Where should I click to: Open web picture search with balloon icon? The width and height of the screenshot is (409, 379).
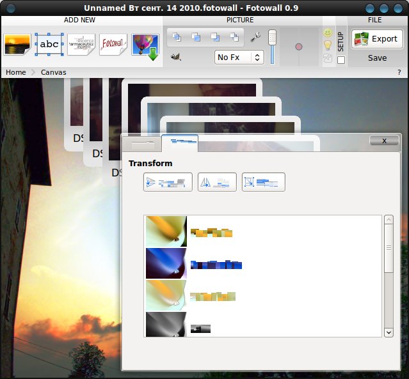[145, 46]
